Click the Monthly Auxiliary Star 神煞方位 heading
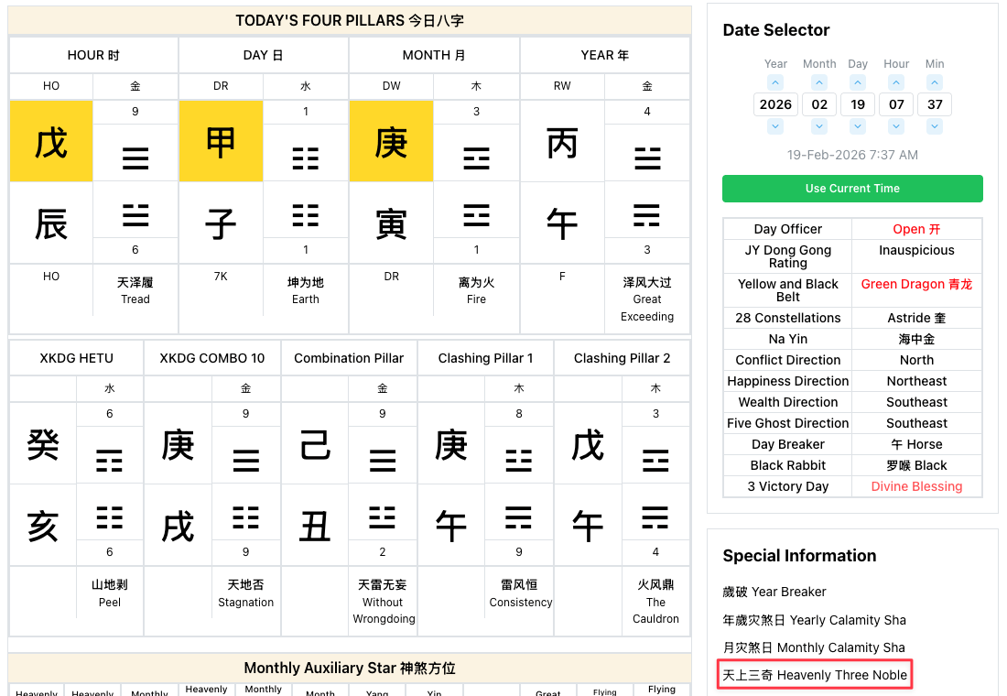Screen dimensions: 1007x696 coord(350,669)
